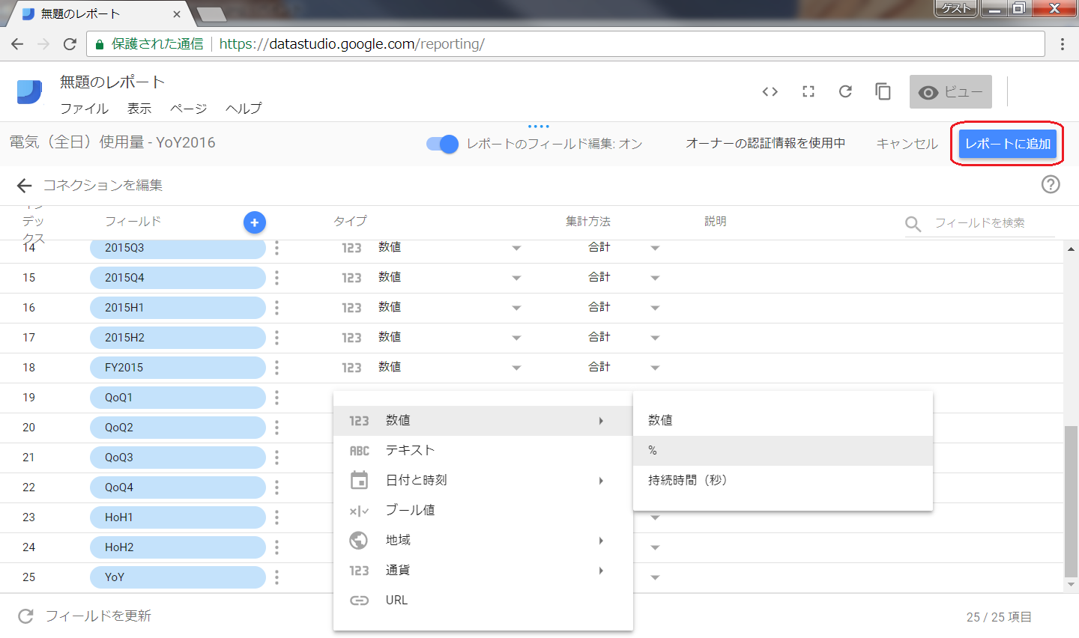Open the three-dot menu for HoH1

[x=276, y=517]
